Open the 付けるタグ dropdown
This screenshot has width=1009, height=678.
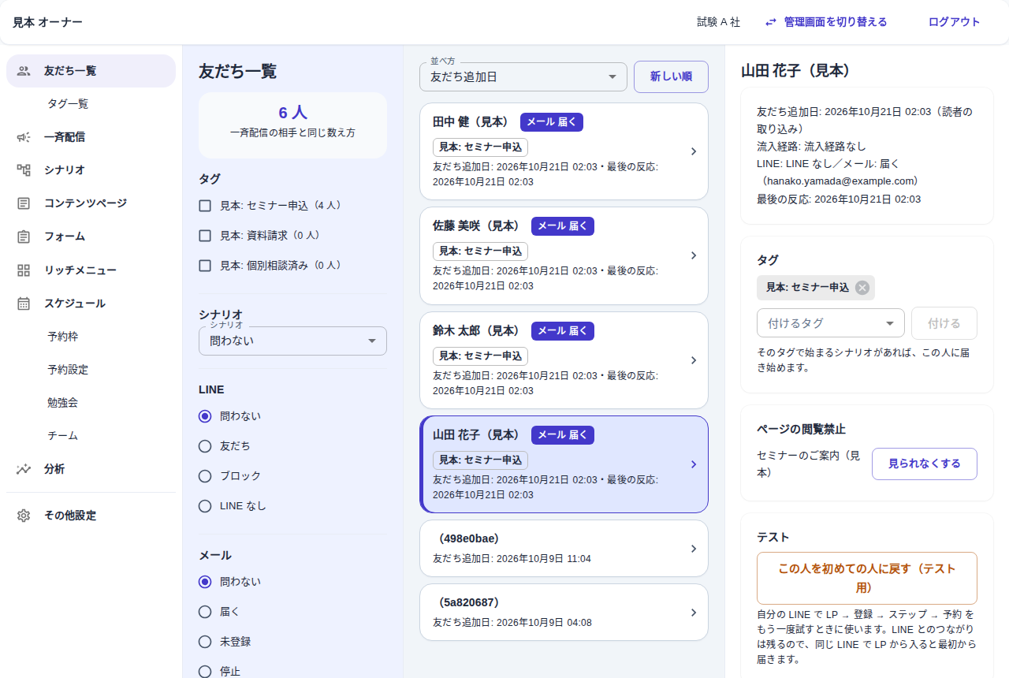tap(831, 323)
